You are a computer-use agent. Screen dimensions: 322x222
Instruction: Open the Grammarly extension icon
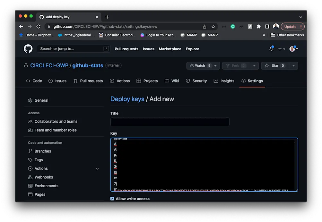[x=233, y=27]
